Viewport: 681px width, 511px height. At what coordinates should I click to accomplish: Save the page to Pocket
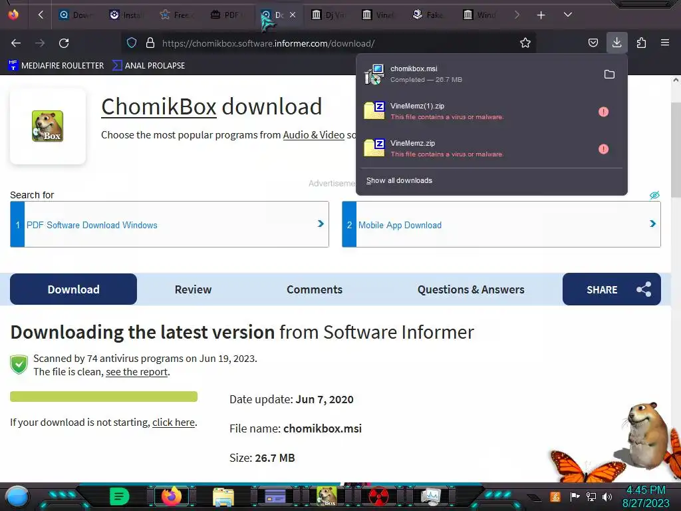click(593, 43)
